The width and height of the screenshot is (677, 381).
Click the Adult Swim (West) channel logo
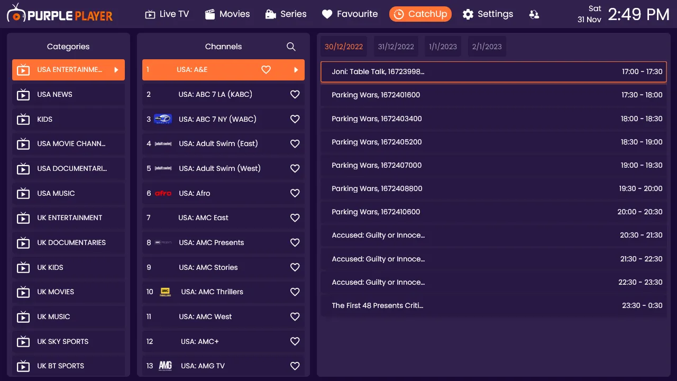coord(163,168)
